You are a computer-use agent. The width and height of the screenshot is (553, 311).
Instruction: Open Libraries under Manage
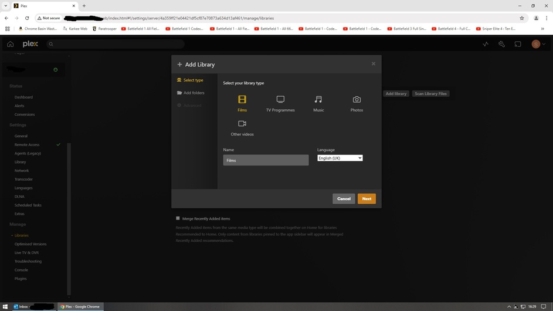[22, 235]
